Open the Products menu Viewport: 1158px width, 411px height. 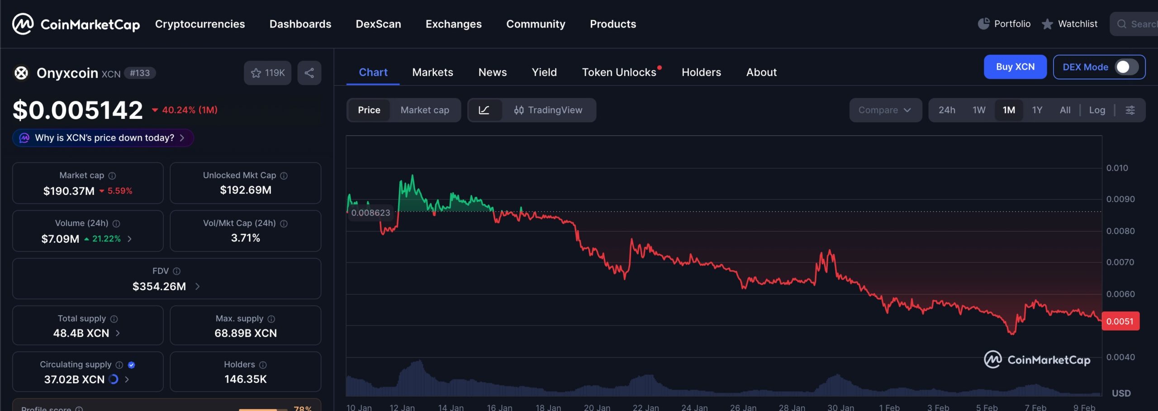[613, 24]
